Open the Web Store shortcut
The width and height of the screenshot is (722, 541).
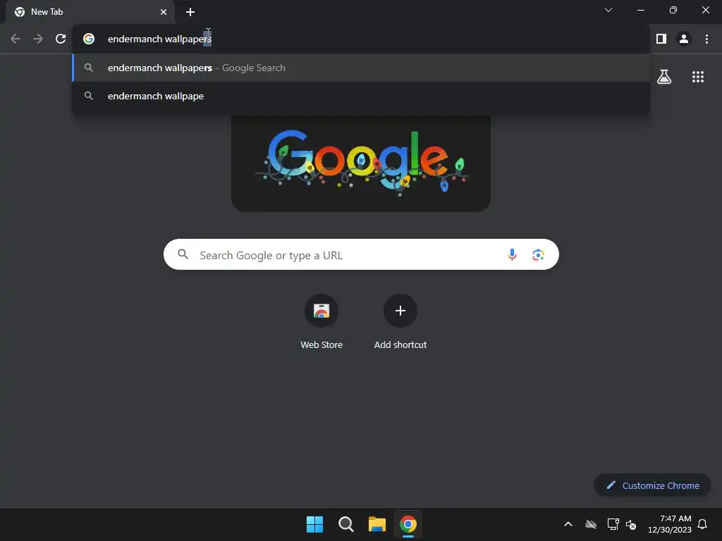[x=322, y=322]
